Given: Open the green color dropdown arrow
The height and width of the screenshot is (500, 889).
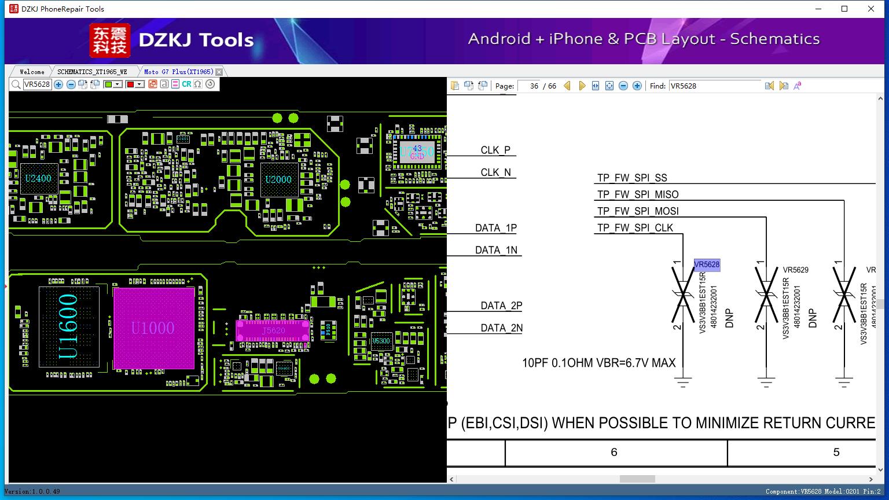Looking at the screenshot, I should [x=117, y=84].
